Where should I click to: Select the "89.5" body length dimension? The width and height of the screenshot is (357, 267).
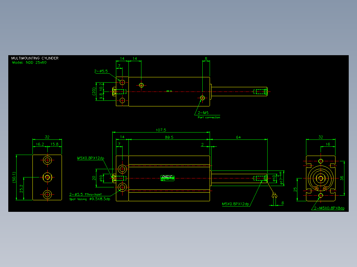(x=169, y=137)
